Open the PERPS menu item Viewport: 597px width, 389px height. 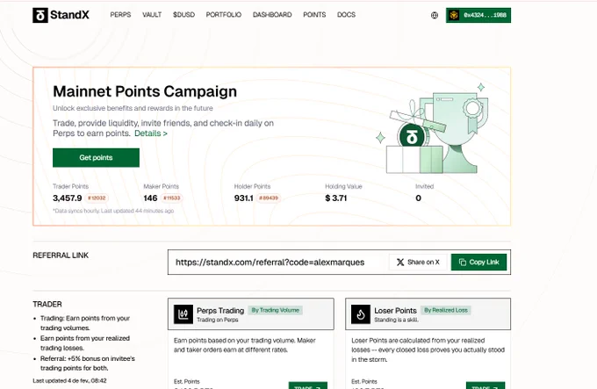pyautogui.click(x=120, y=15)
